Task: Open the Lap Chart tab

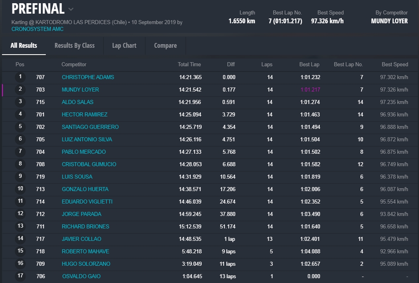Action: click(x=124, y=45)
